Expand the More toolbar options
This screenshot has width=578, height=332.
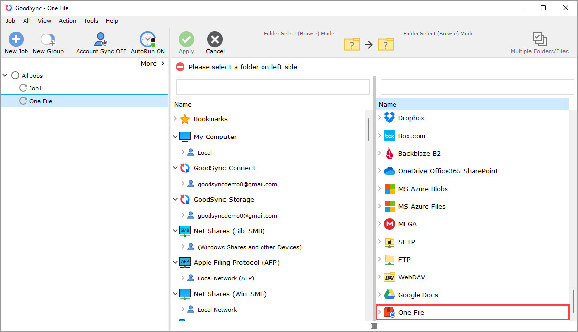click(x=153, y=63)
